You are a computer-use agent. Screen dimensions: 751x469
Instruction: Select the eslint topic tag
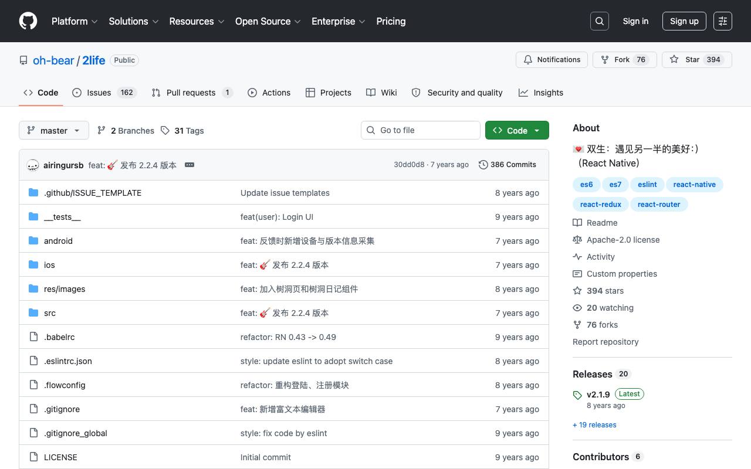[647, 185]
